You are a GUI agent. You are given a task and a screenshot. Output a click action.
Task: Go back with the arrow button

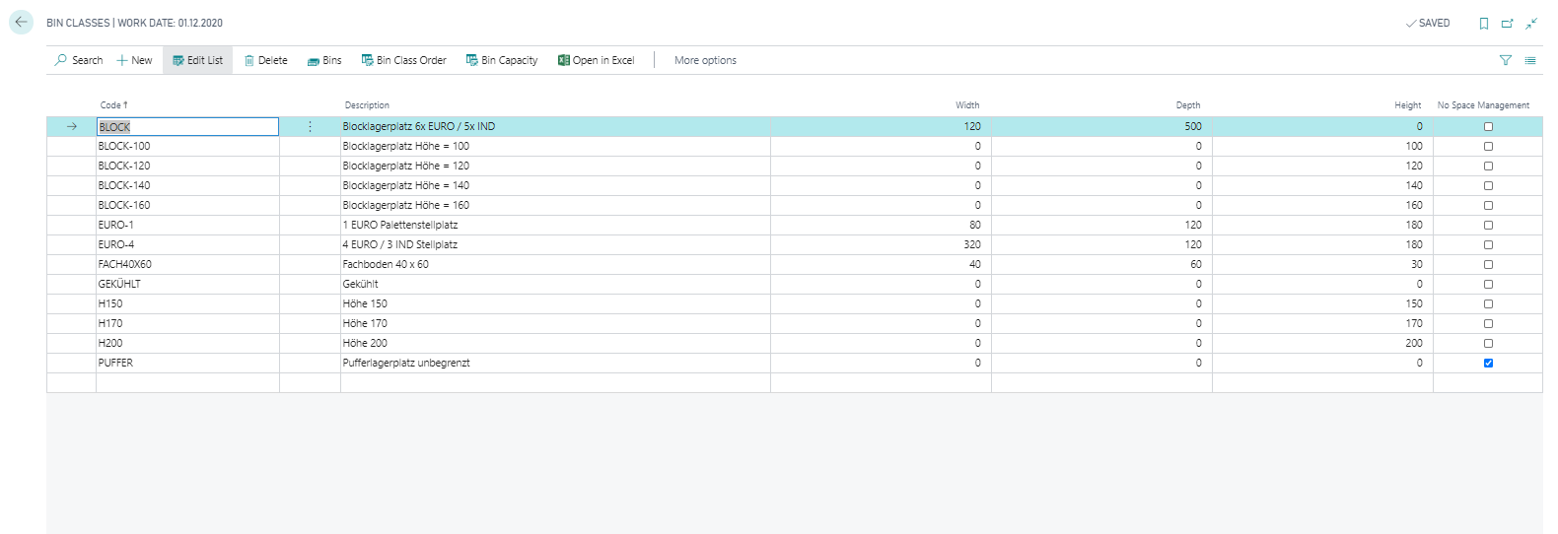click(x=21, y=22)
